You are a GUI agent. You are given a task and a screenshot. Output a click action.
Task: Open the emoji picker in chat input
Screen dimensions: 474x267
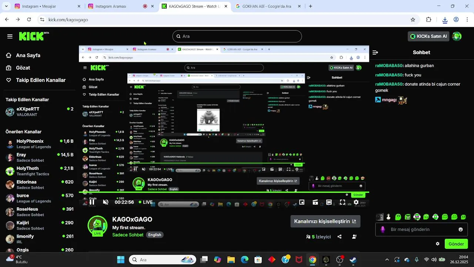click(461, 230)
